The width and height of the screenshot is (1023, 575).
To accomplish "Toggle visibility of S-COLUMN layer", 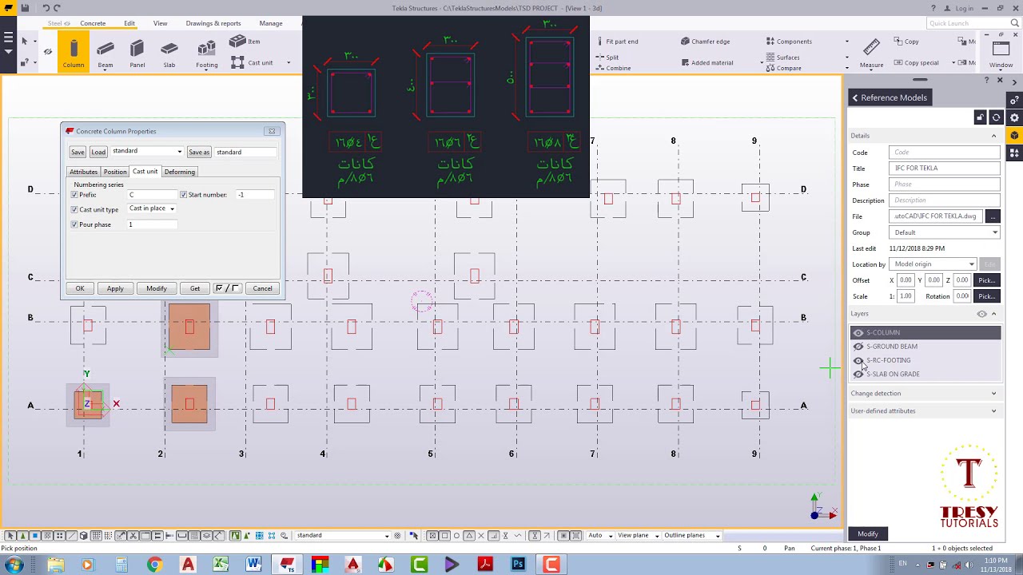I will [858, 333].
